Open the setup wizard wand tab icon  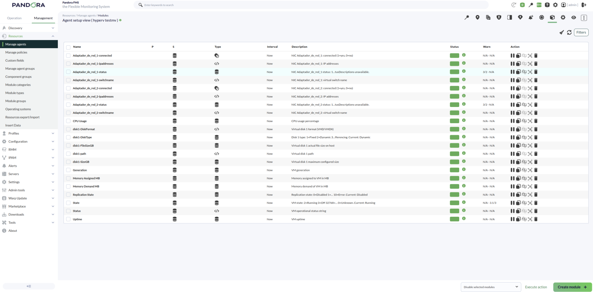(467, 18)
